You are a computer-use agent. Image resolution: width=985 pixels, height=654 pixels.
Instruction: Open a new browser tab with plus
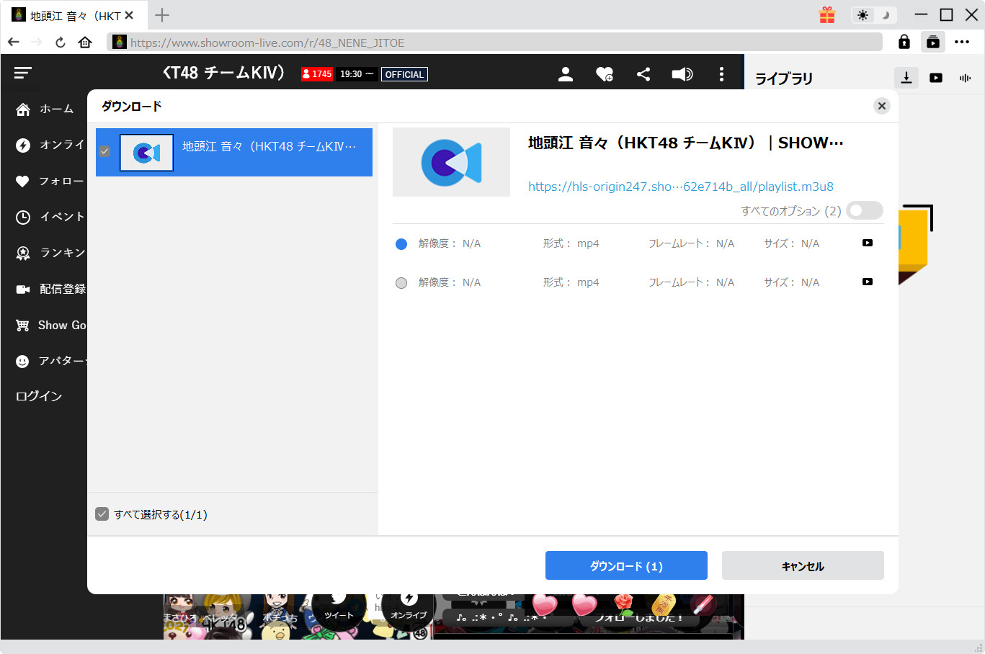click(x=162, y=15)
